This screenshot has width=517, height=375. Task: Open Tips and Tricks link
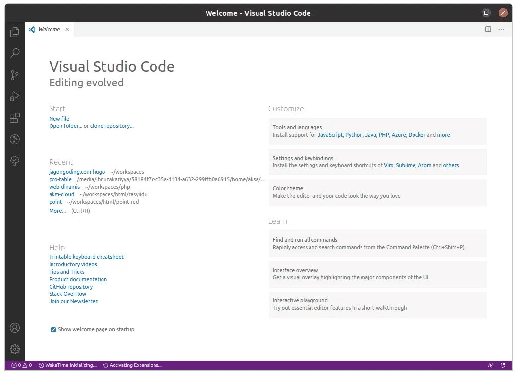click(66, 272)
